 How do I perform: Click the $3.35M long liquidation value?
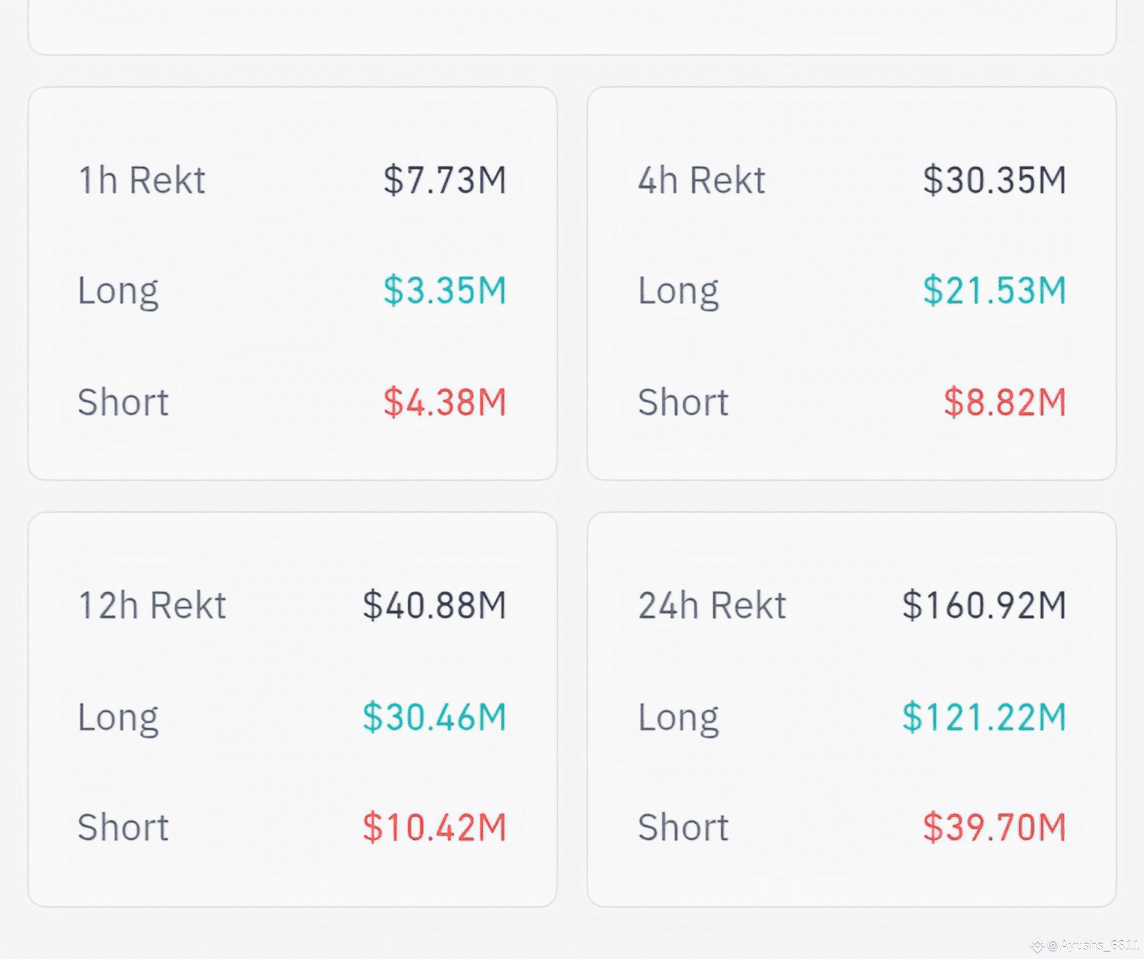click(x=445, y=290)
